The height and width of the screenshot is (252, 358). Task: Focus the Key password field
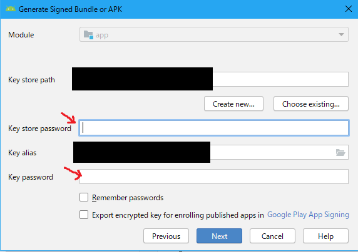tap(214, 177)
